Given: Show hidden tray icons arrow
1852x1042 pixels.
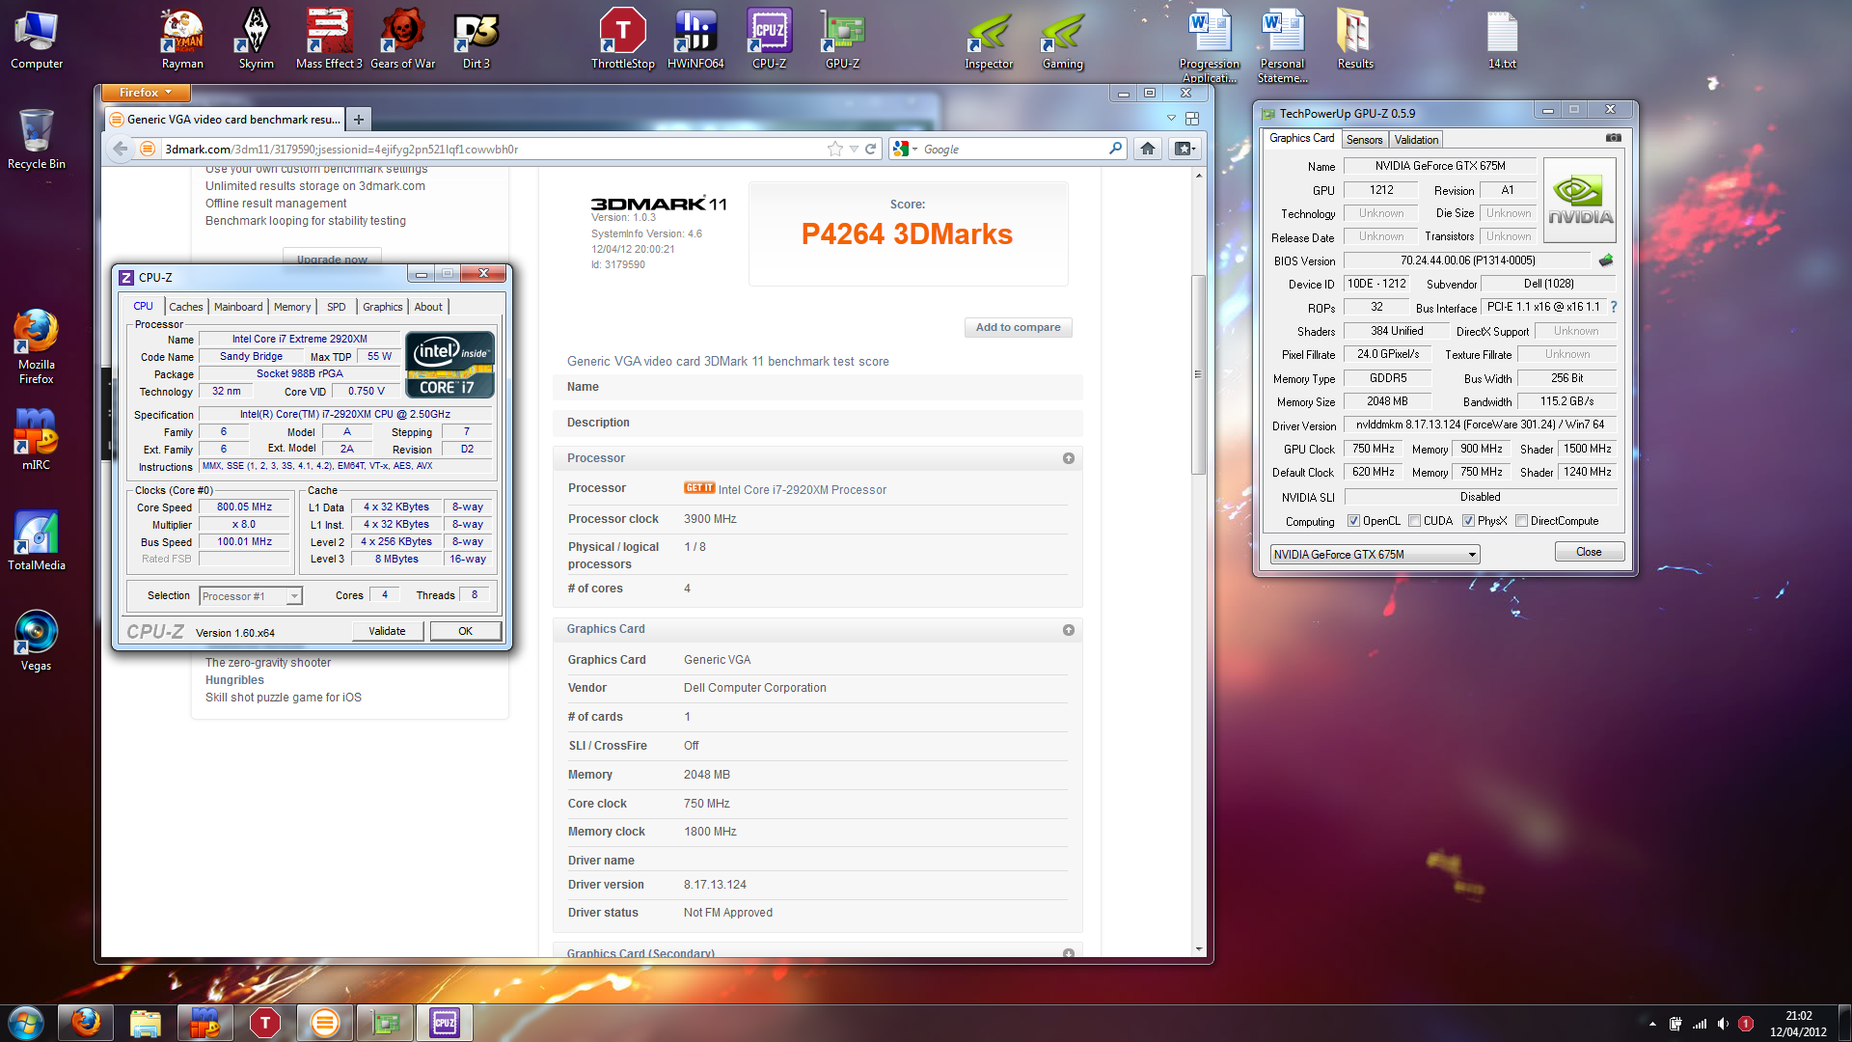Looking at the screenshot, I should [1652, 1024].
